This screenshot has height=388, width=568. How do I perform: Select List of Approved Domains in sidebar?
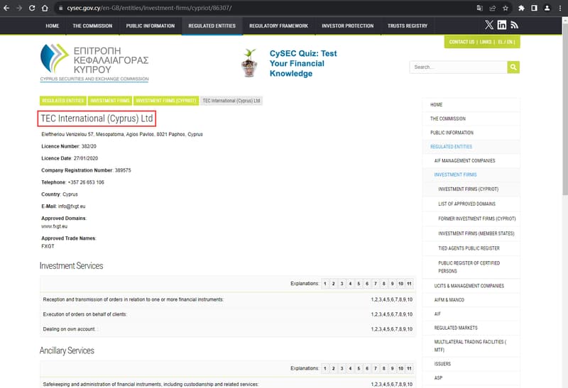(466, 204)
